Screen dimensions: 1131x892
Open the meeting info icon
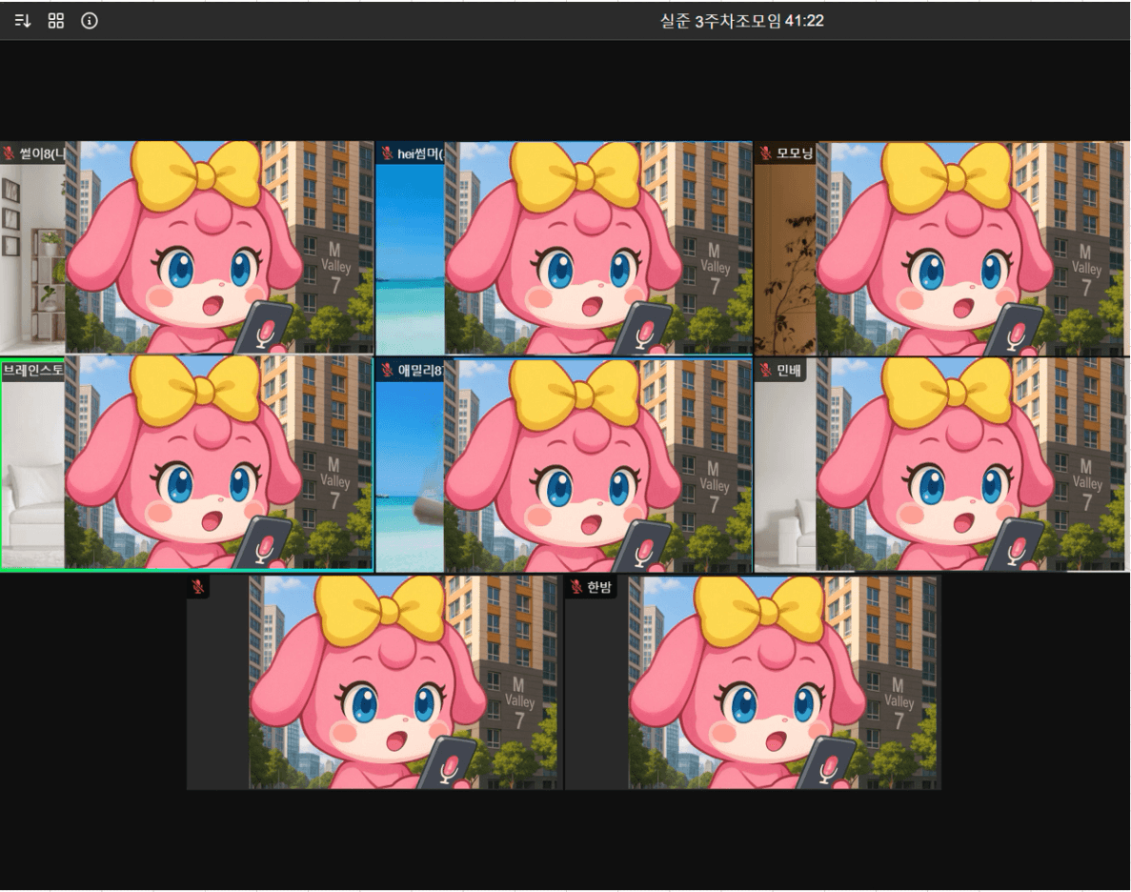coord(89,21)
